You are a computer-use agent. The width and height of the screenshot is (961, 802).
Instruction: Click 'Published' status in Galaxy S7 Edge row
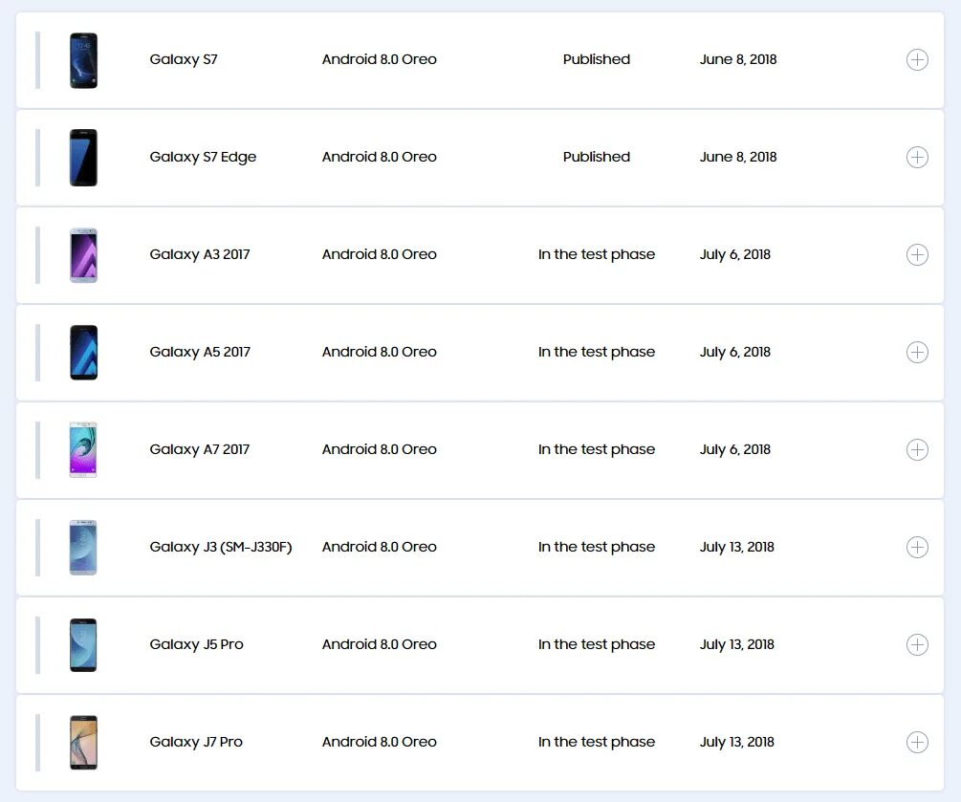597,157
